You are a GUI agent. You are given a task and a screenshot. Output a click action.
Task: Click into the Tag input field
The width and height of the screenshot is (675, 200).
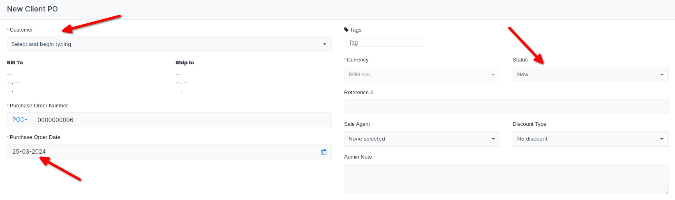point(384,43)
